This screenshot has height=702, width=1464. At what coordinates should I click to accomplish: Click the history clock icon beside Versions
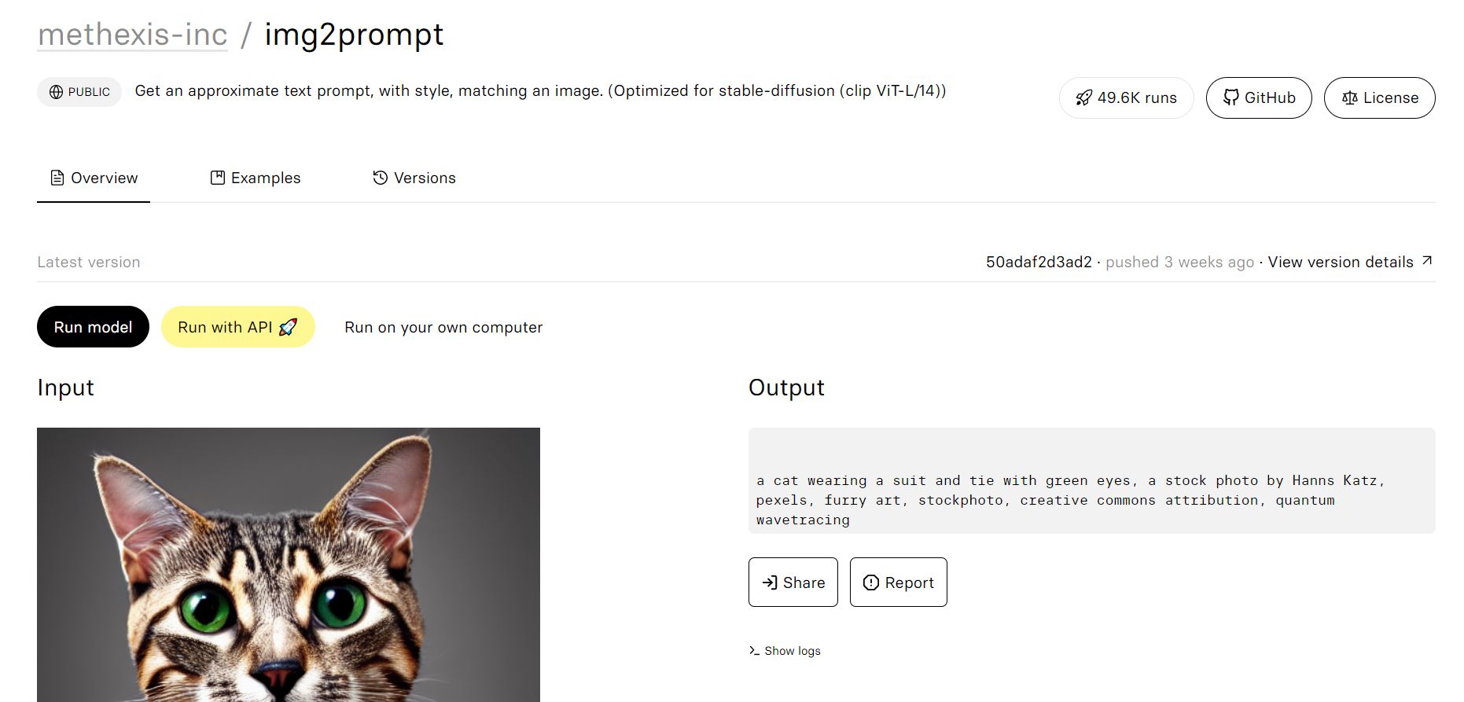[381, 178]
